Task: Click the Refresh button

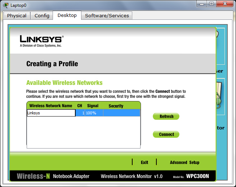Action: pos(166,117)
